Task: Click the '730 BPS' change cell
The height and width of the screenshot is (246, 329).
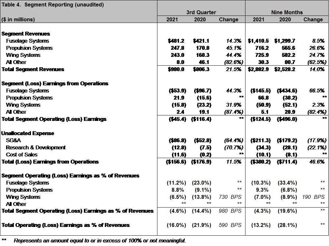Action: coord(230,197)
